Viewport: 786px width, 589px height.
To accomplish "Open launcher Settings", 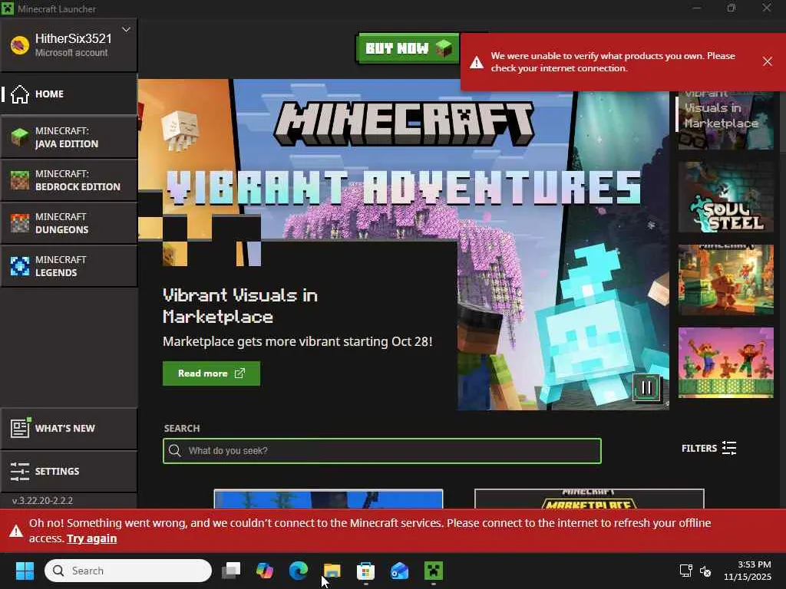I will point(68,472).
